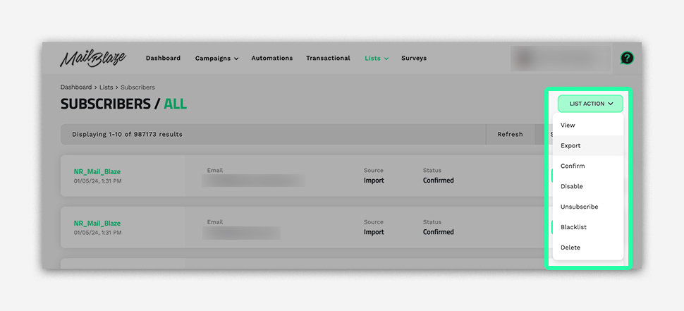The image size is (684, 311).
Task: Collapse the List Action dropdown
Action: (x=590, y=104)
